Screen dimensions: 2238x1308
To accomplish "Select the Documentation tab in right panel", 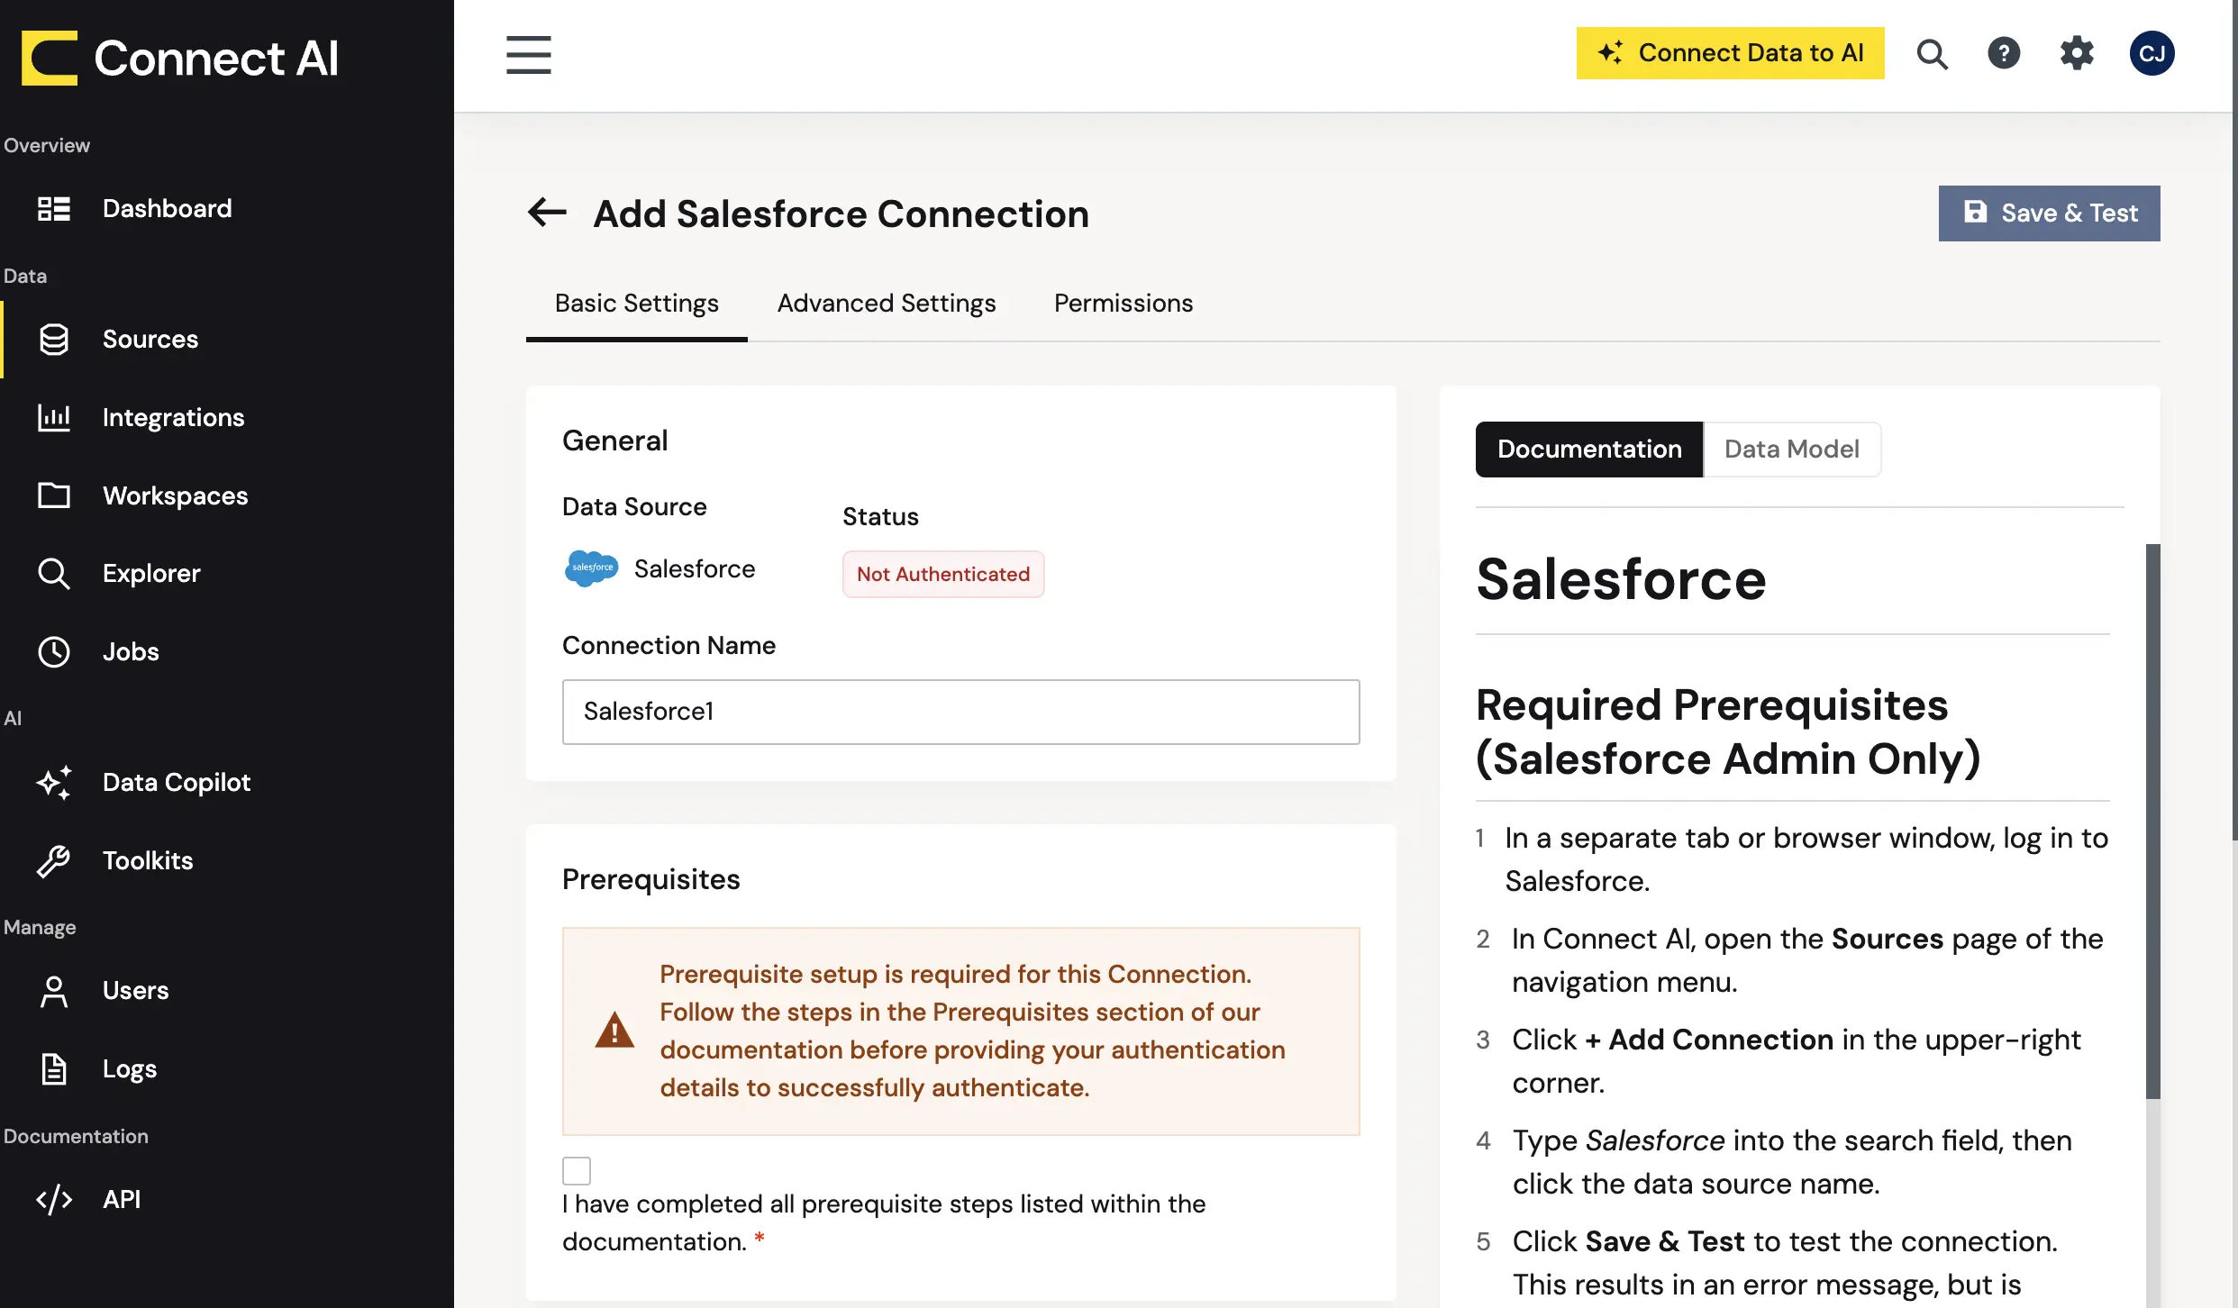I will (1589, 449).
